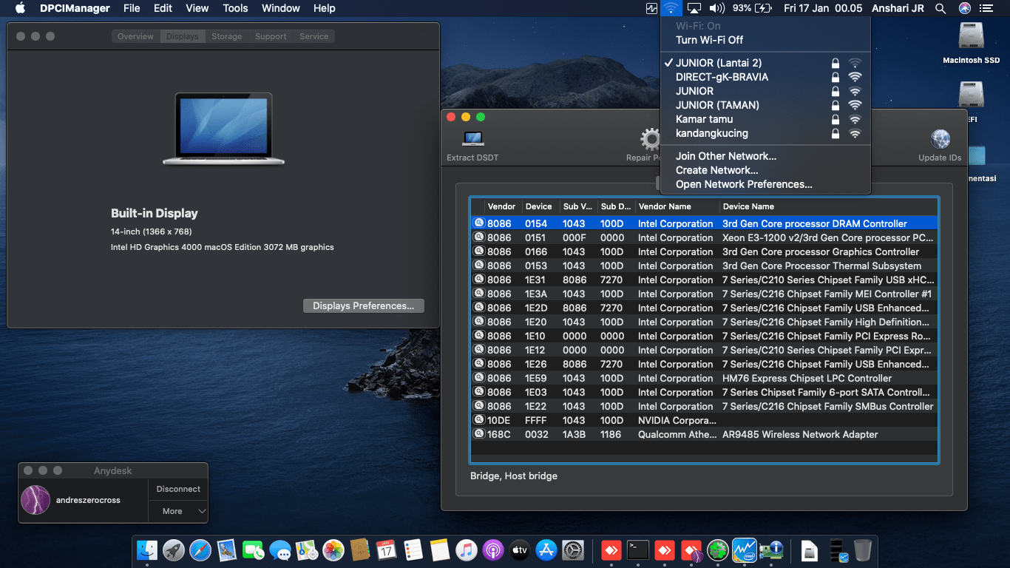Launch the App Store from the dock
Screen dimensions: 1010x568
pos(546,550)
